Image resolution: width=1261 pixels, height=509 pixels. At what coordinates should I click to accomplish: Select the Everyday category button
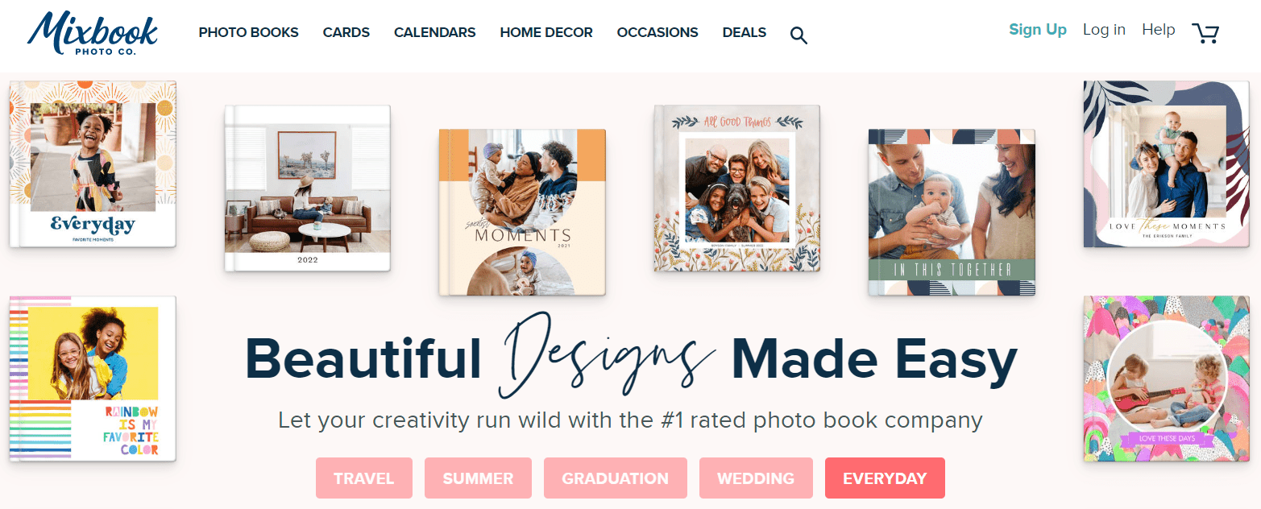click(885, 478)
